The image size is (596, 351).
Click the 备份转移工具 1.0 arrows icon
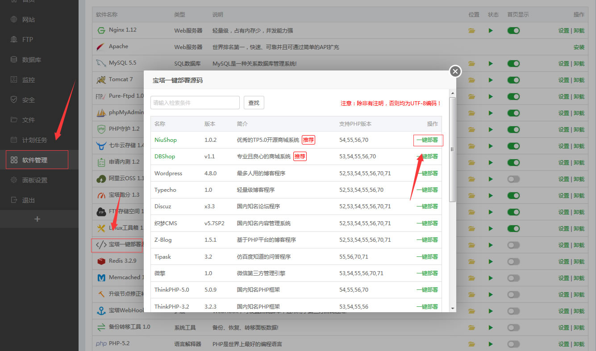[101, 327]
